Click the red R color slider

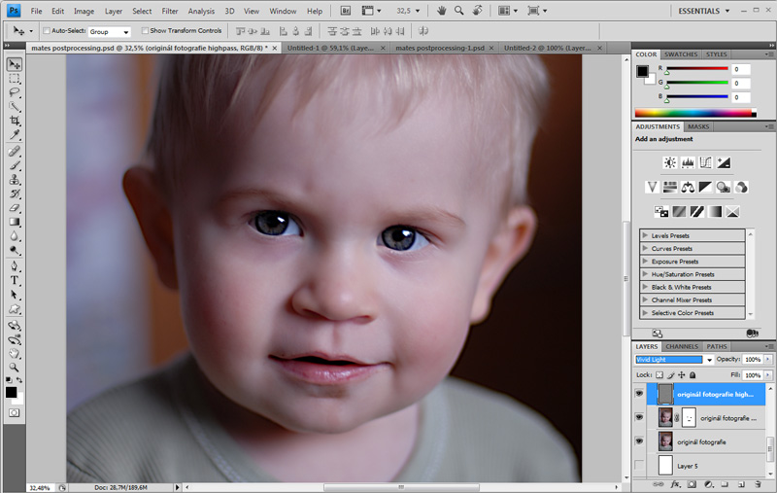[x=695, y=69]
